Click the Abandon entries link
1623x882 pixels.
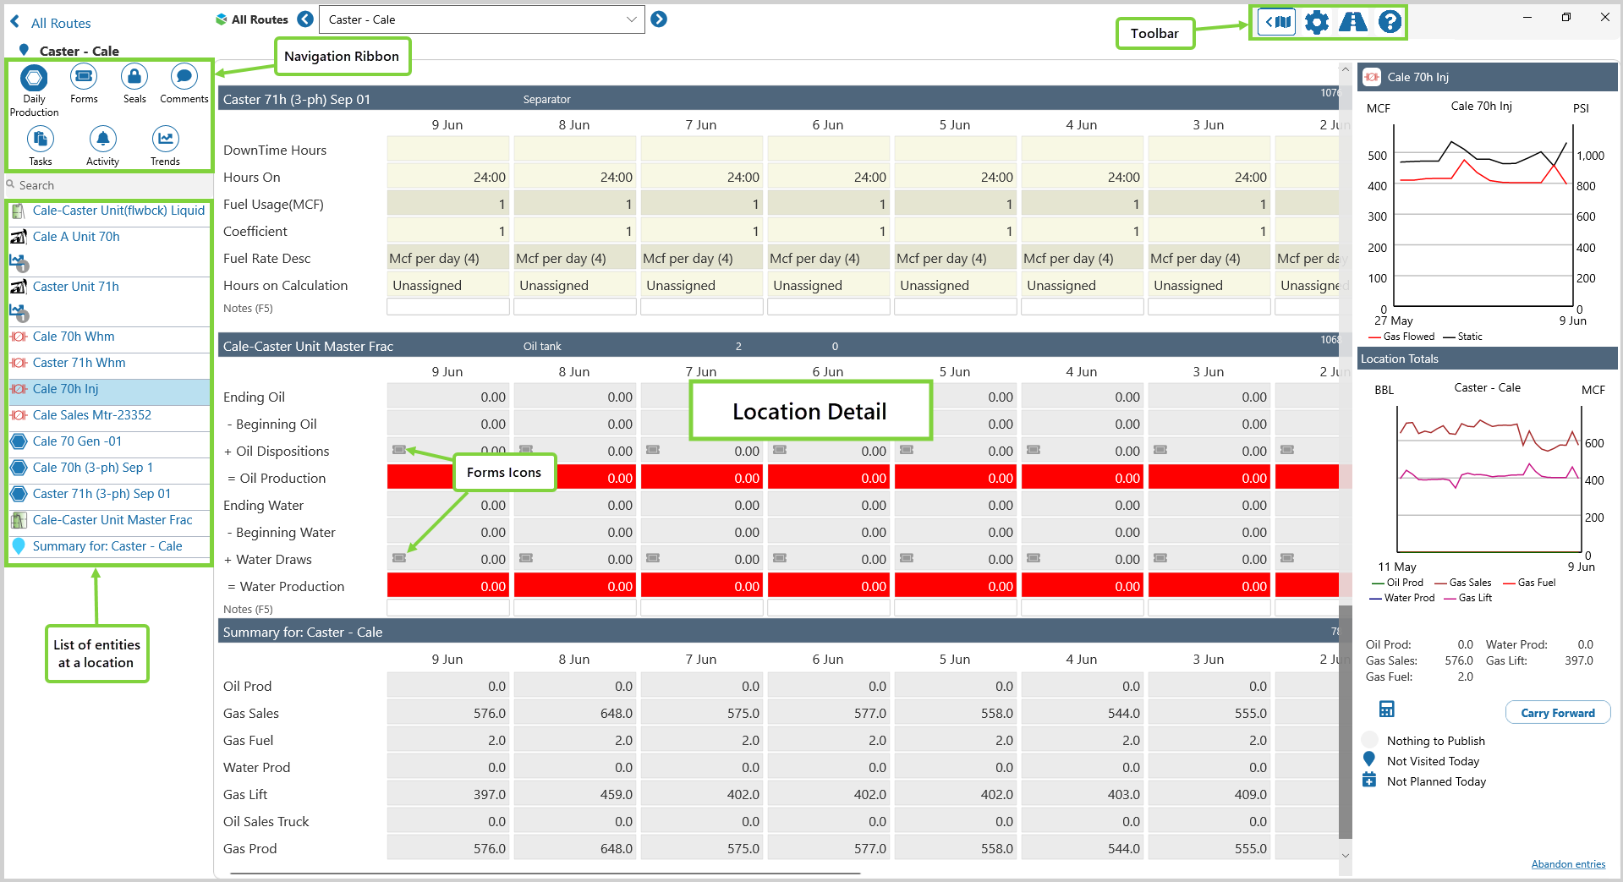1568,864
